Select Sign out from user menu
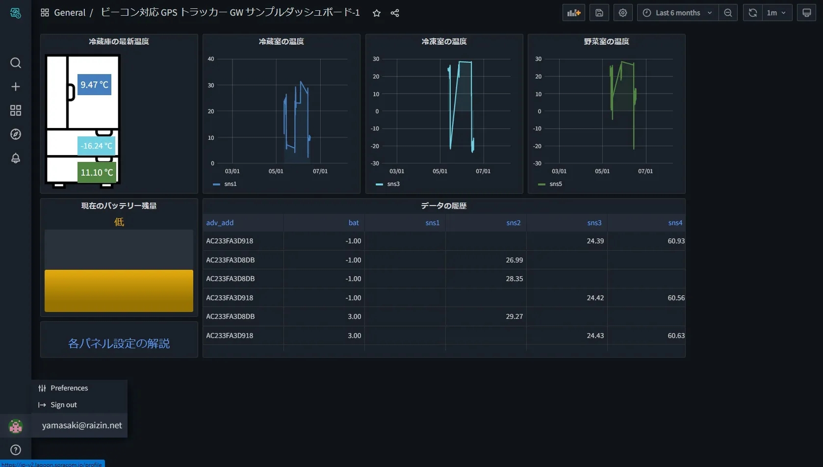This screenshot has width=823, height=467. click(x=79, y=405)
